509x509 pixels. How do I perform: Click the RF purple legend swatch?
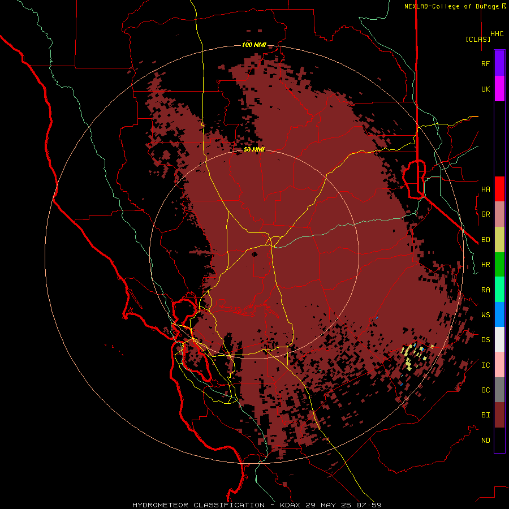coord(499,63)
